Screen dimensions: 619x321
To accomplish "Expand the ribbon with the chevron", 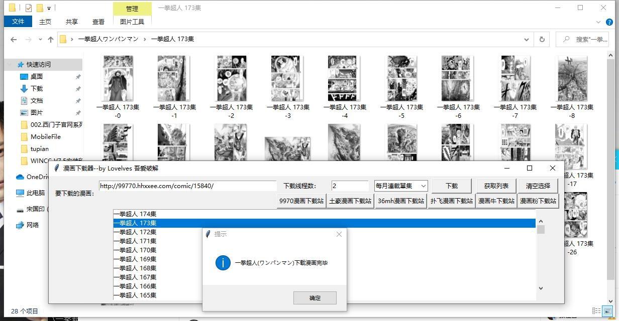I will [x=598, y=22].
